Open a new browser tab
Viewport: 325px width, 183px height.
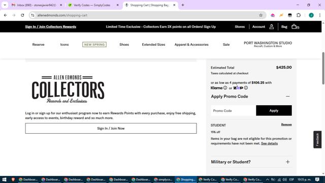point(183,5)
